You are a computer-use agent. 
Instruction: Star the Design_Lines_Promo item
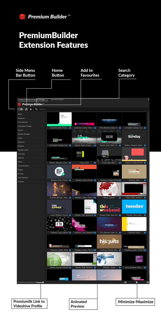pyautogui.click(x=95, y=180)
